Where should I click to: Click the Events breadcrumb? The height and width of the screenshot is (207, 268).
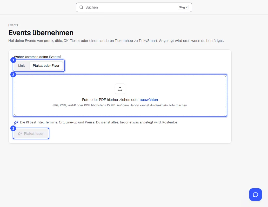[x=13, y=25]
